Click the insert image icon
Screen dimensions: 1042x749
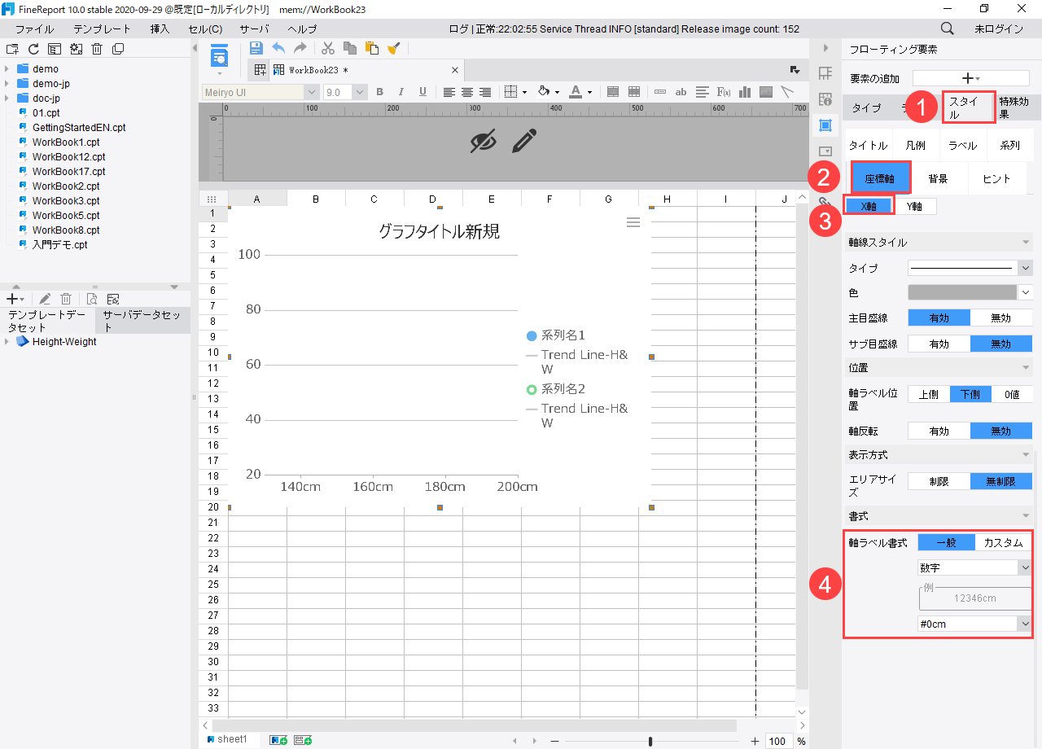click(x=766, y=92)
